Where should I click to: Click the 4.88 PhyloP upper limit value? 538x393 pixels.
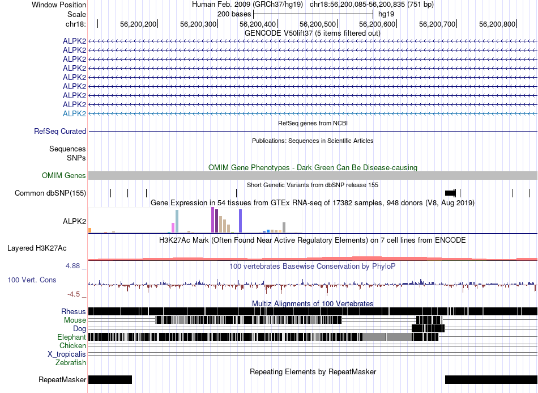[x=72, y=266]
